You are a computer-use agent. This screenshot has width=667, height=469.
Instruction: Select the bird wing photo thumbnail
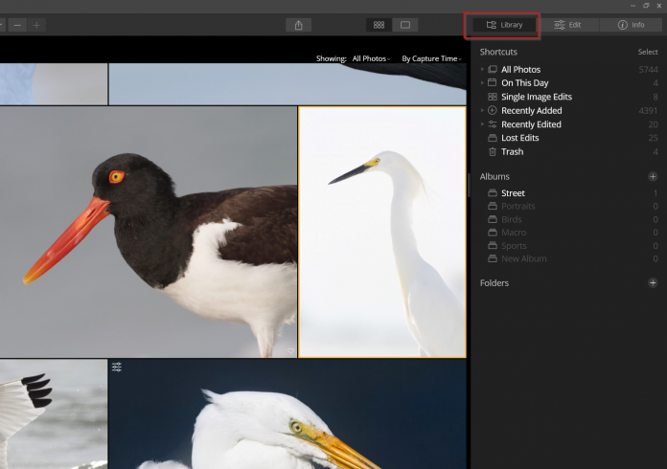pos(54,414)
